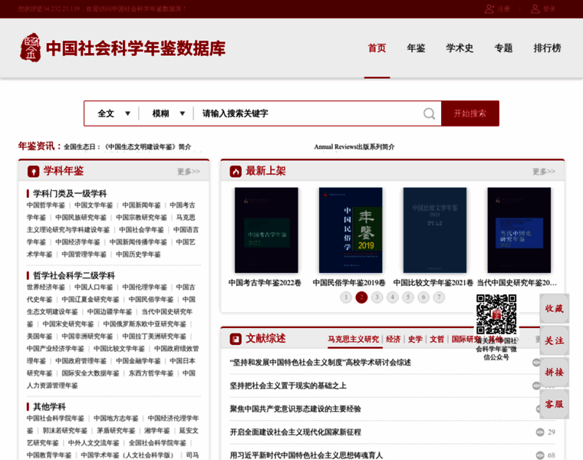Viewport: 583px width, 460px height.
Task: Open 专题 navigation menu
Action: [503, 48]
